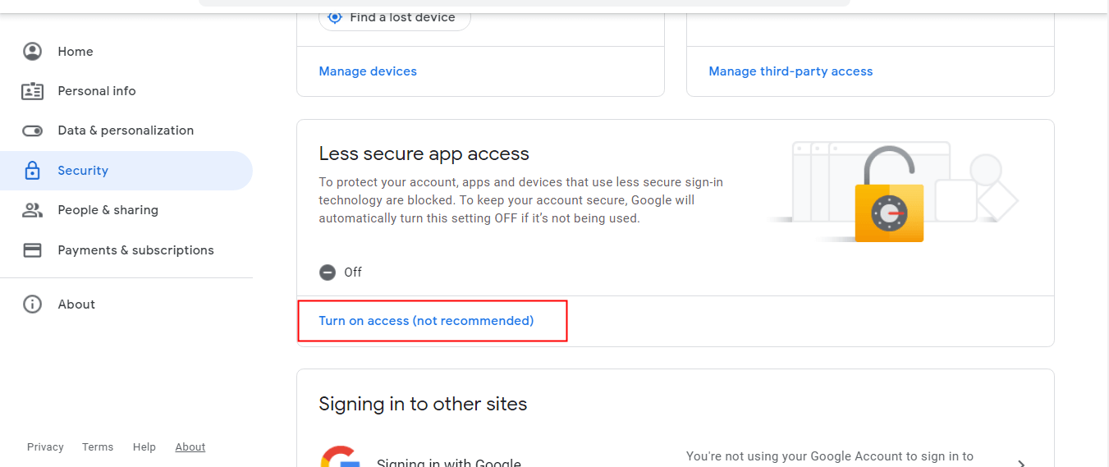Open the People & sharing section
This screenshot has height=467, width=1109.
click(108, 210)
